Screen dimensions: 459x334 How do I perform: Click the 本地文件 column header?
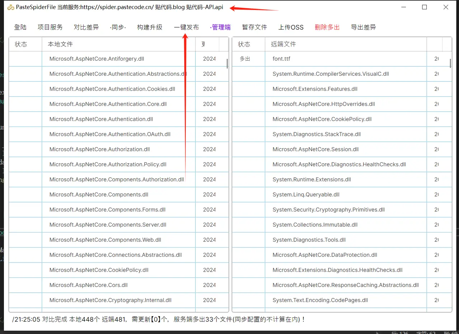pyautogui.click(x=60, y=44)
